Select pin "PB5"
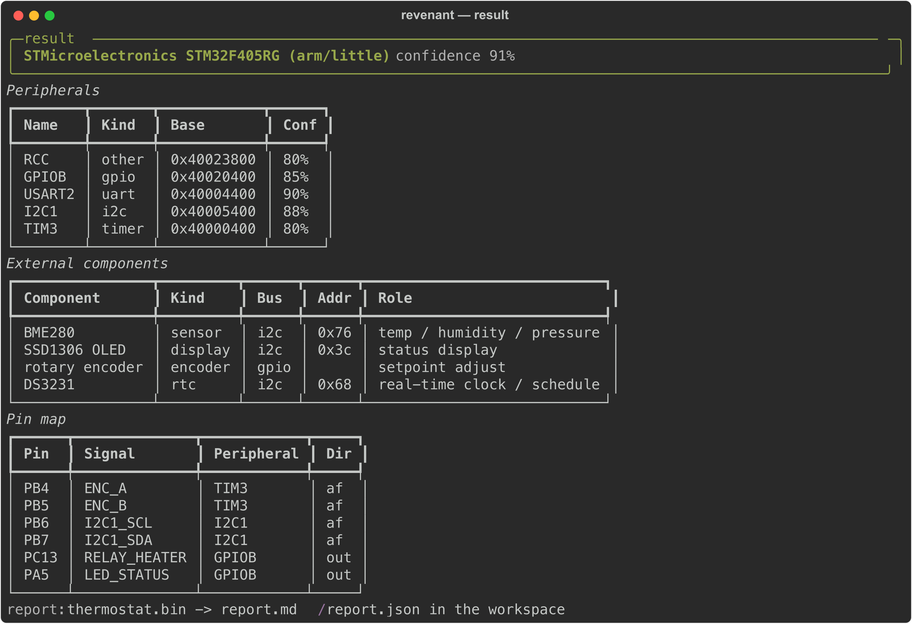This screenshot has width=912, height=624. tap(36, 506)
